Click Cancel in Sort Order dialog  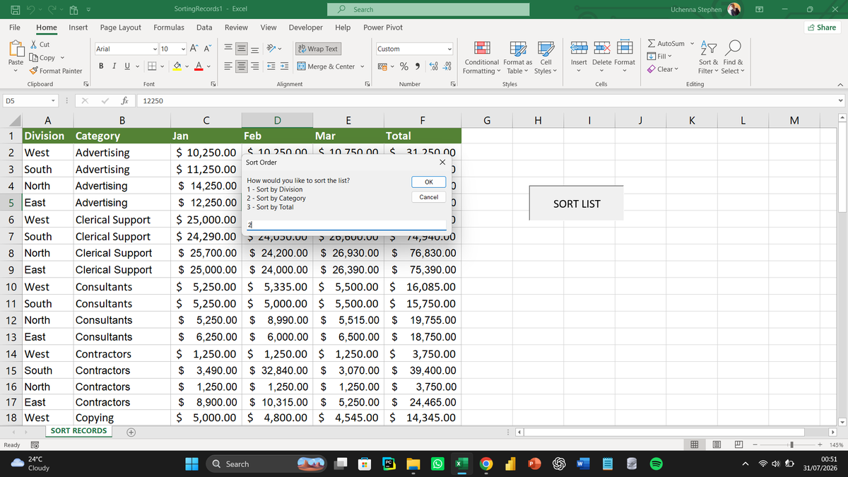pos(429,197)
